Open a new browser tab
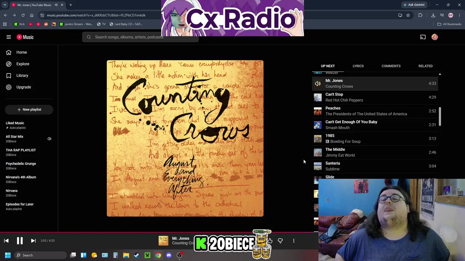 click(70, 5)
